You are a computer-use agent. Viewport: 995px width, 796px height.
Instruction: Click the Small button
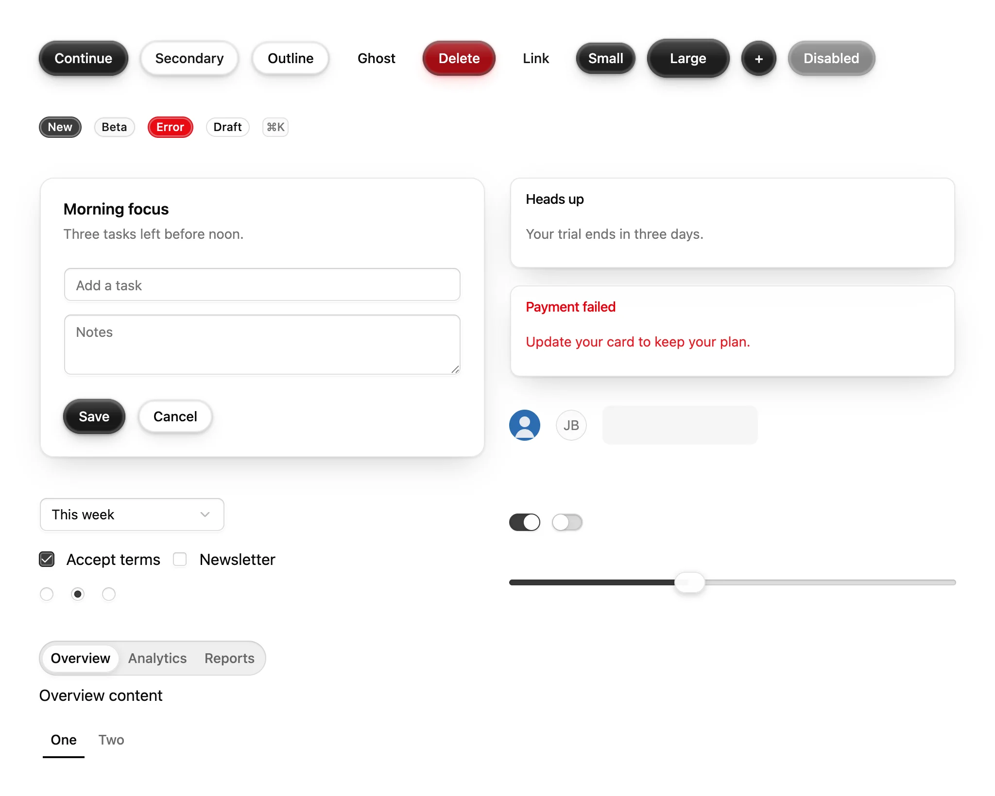[x=606, y=58]
